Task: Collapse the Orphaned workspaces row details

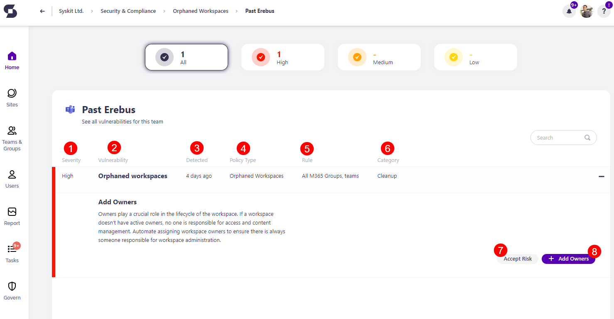Action: 601,176
